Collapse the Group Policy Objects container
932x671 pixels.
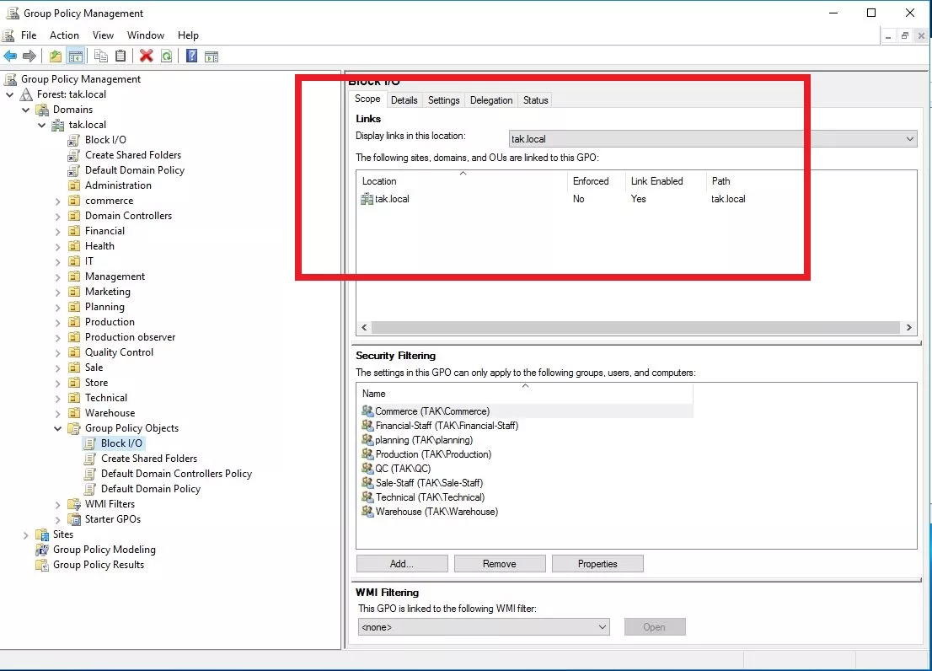57,428
